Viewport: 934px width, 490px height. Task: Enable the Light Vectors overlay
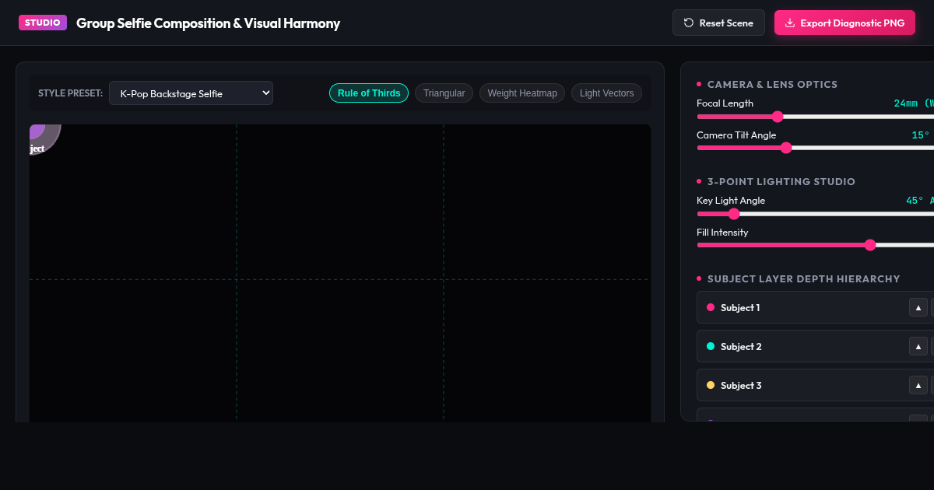(x=606, y=93)
